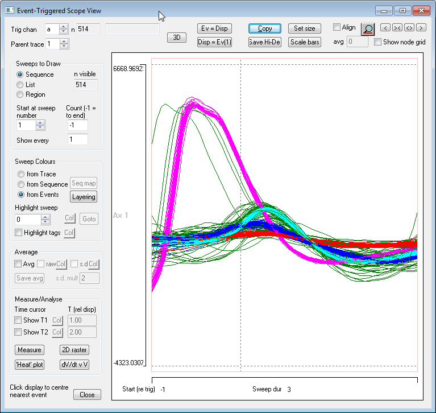Select the 'from Trace' colour option
The height and width of the screenshot is (413, 436).
pos(21,174)
